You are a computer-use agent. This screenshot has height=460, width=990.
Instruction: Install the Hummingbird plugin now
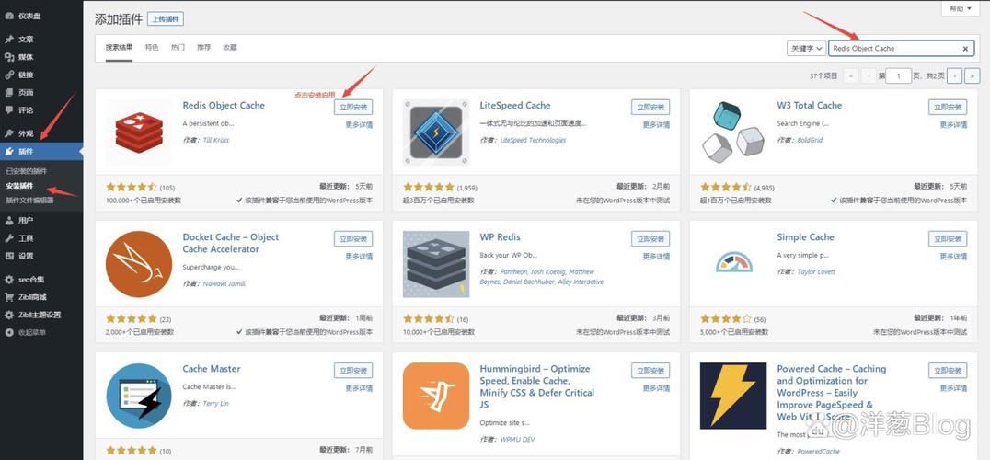pyautogui.click(x=650, y=371)
